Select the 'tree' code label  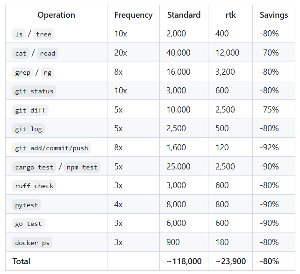tap(43, 34)
